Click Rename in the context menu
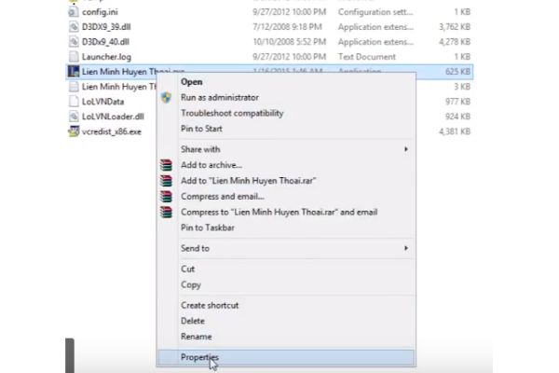 coord(196,337)
